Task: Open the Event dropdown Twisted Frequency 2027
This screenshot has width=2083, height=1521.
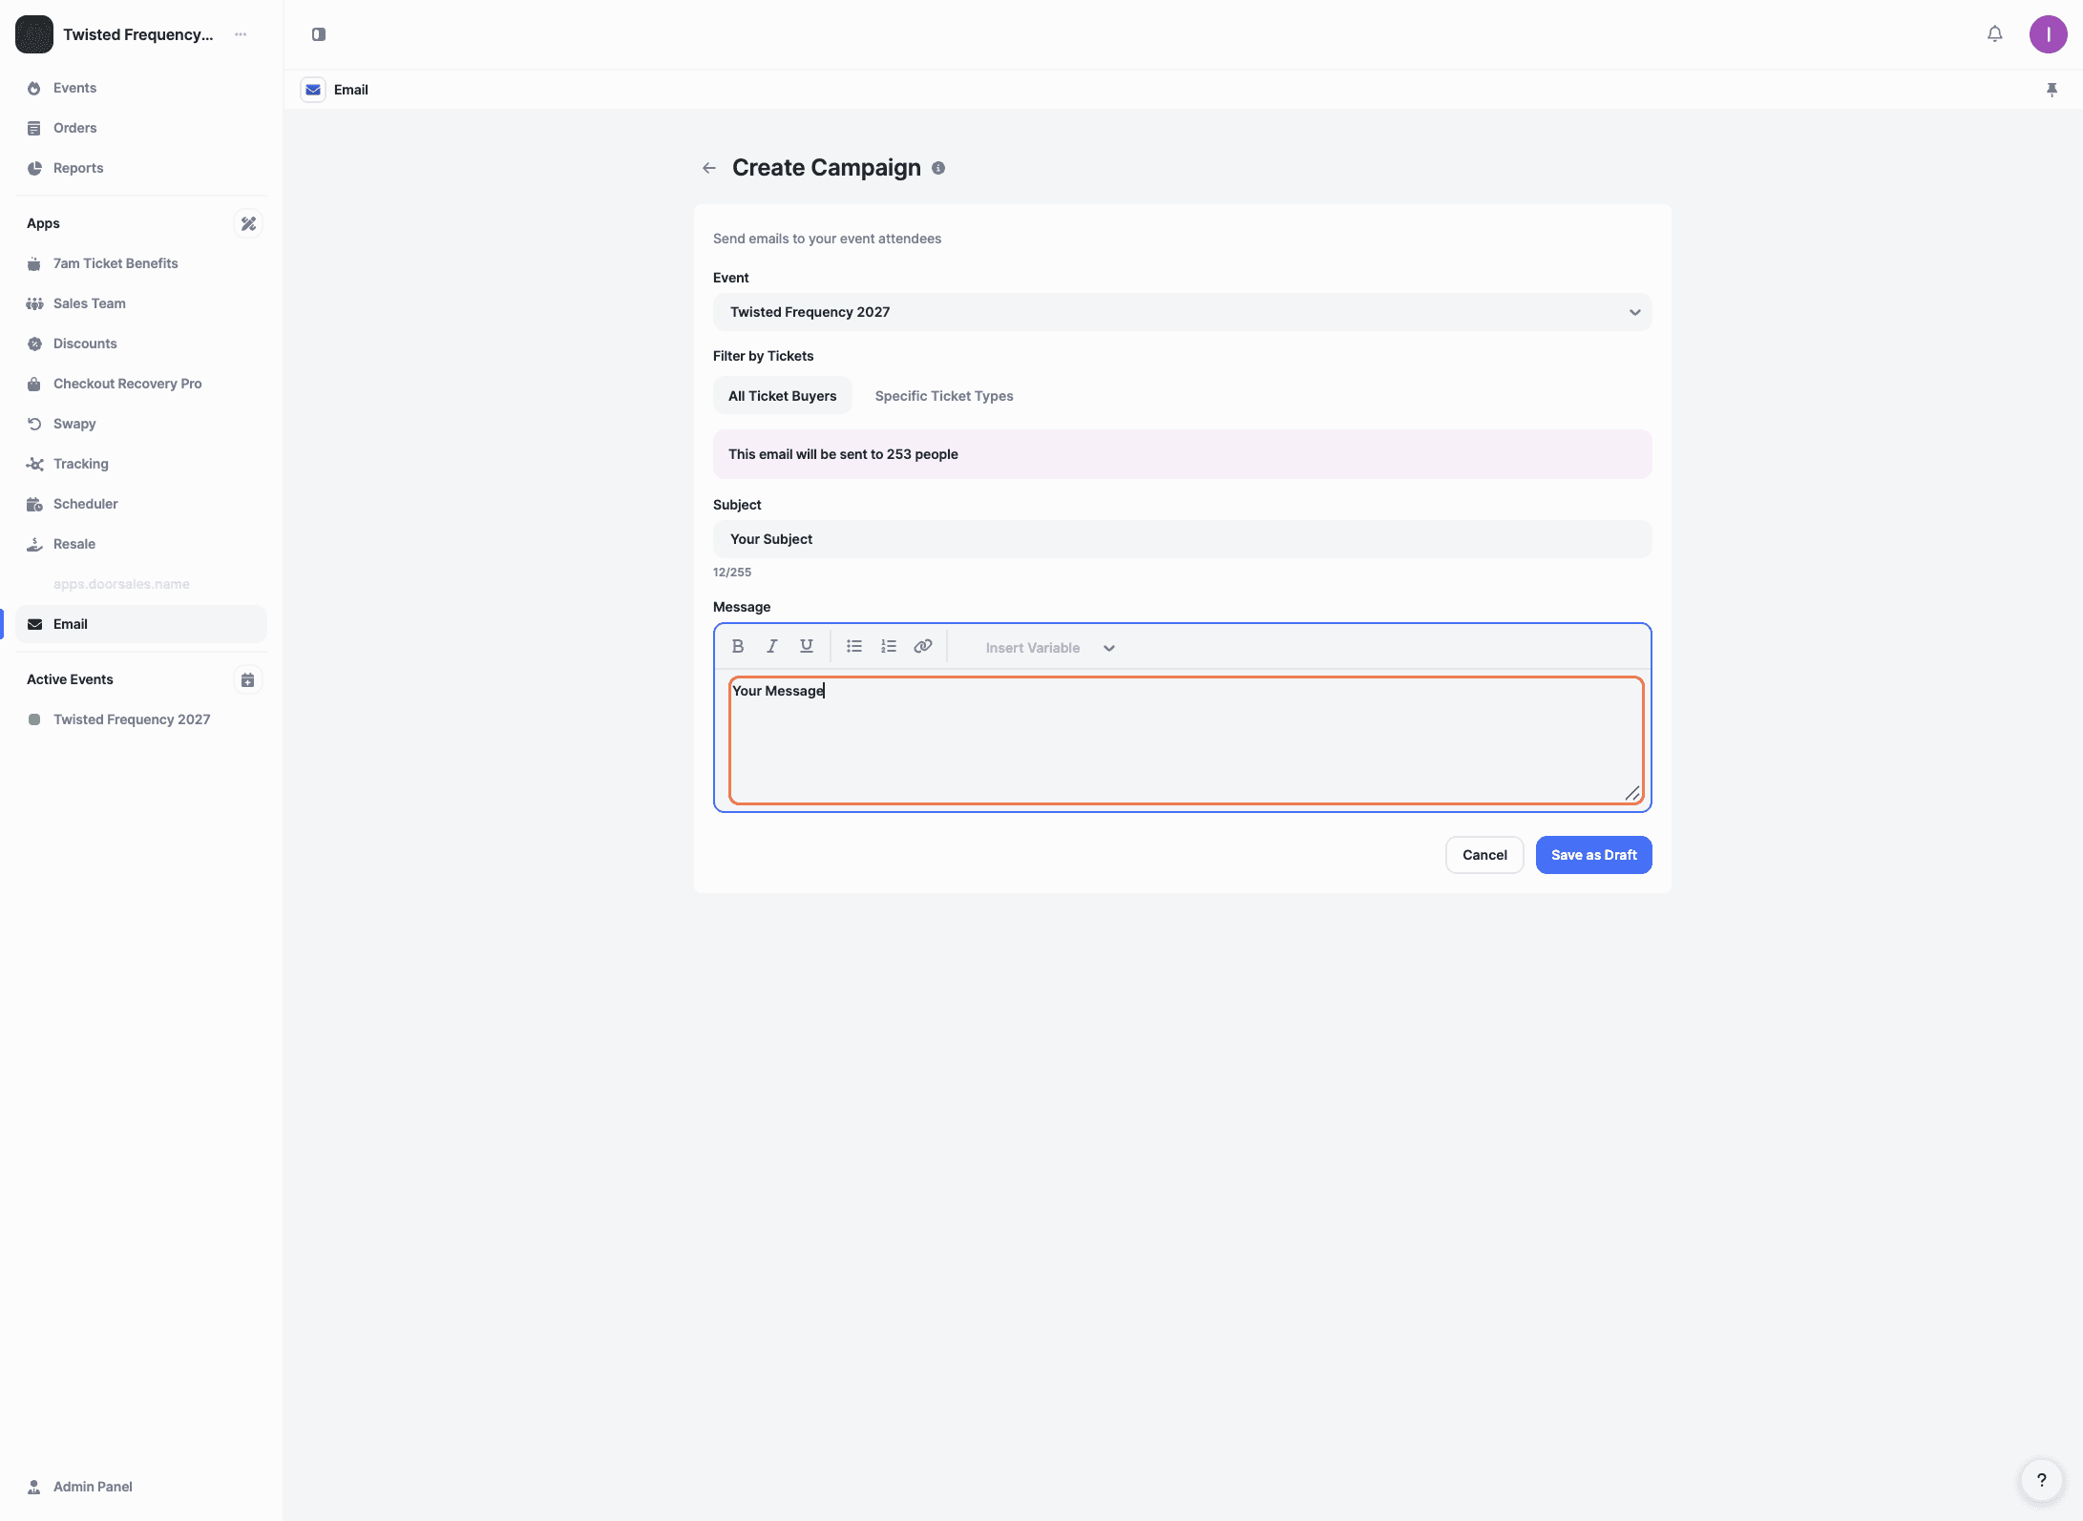Action: click(x=1181, y=312)
